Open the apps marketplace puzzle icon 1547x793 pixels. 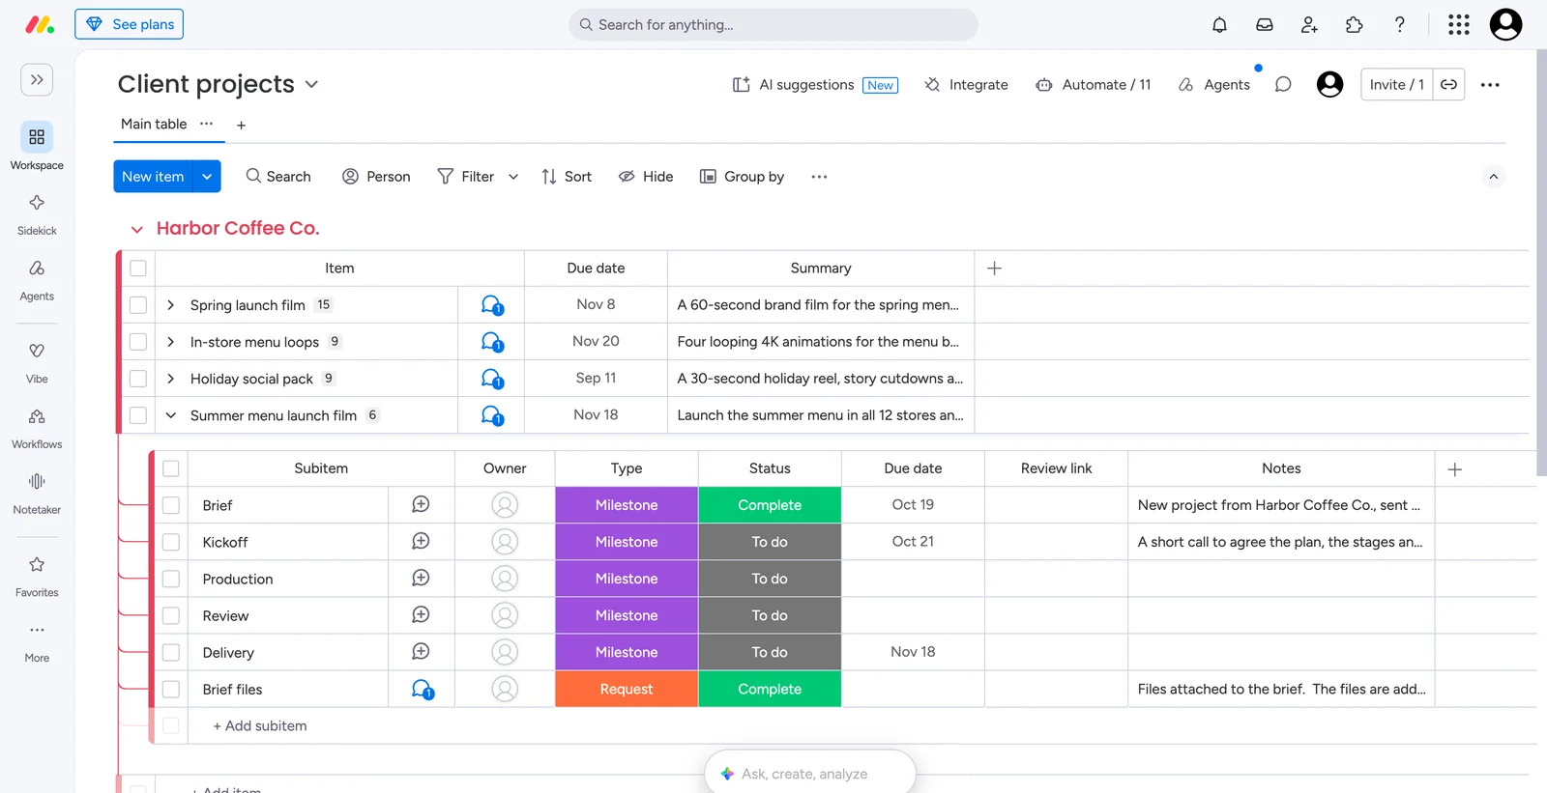pyautogui.click(x=1355, y=25)
